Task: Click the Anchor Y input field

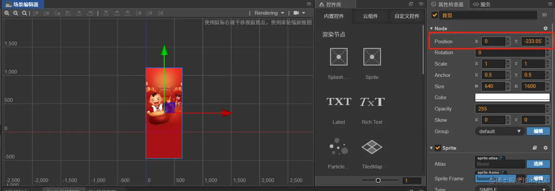Action: coord(536,75)
